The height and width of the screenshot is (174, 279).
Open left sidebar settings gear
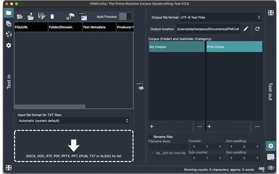click(x=9, y=46)
